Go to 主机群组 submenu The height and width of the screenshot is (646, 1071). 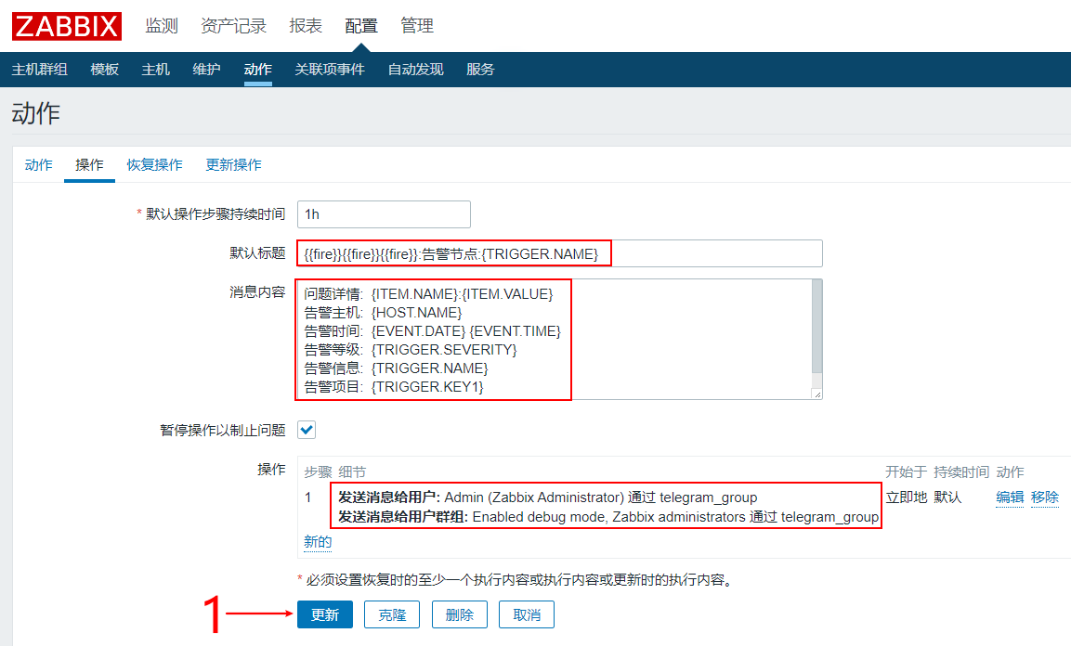[39, 70]
